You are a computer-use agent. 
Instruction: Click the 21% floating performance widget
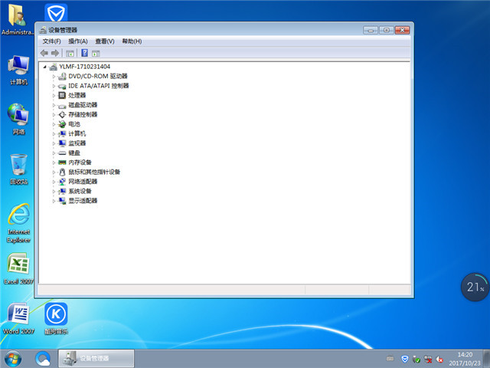tap(475, 287)
